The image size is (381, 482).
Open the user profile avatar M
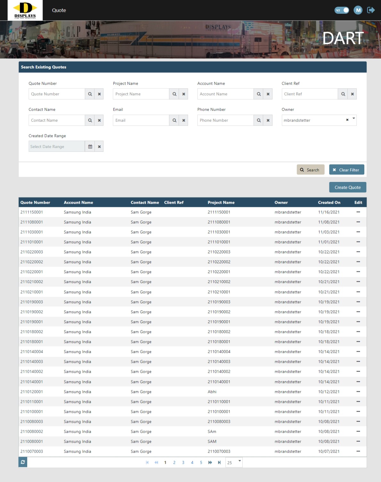point(358,10)
